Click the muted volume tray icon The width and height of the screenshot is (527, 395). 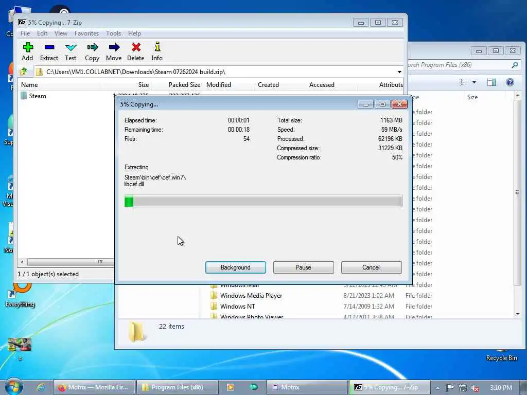coord(475,388)
